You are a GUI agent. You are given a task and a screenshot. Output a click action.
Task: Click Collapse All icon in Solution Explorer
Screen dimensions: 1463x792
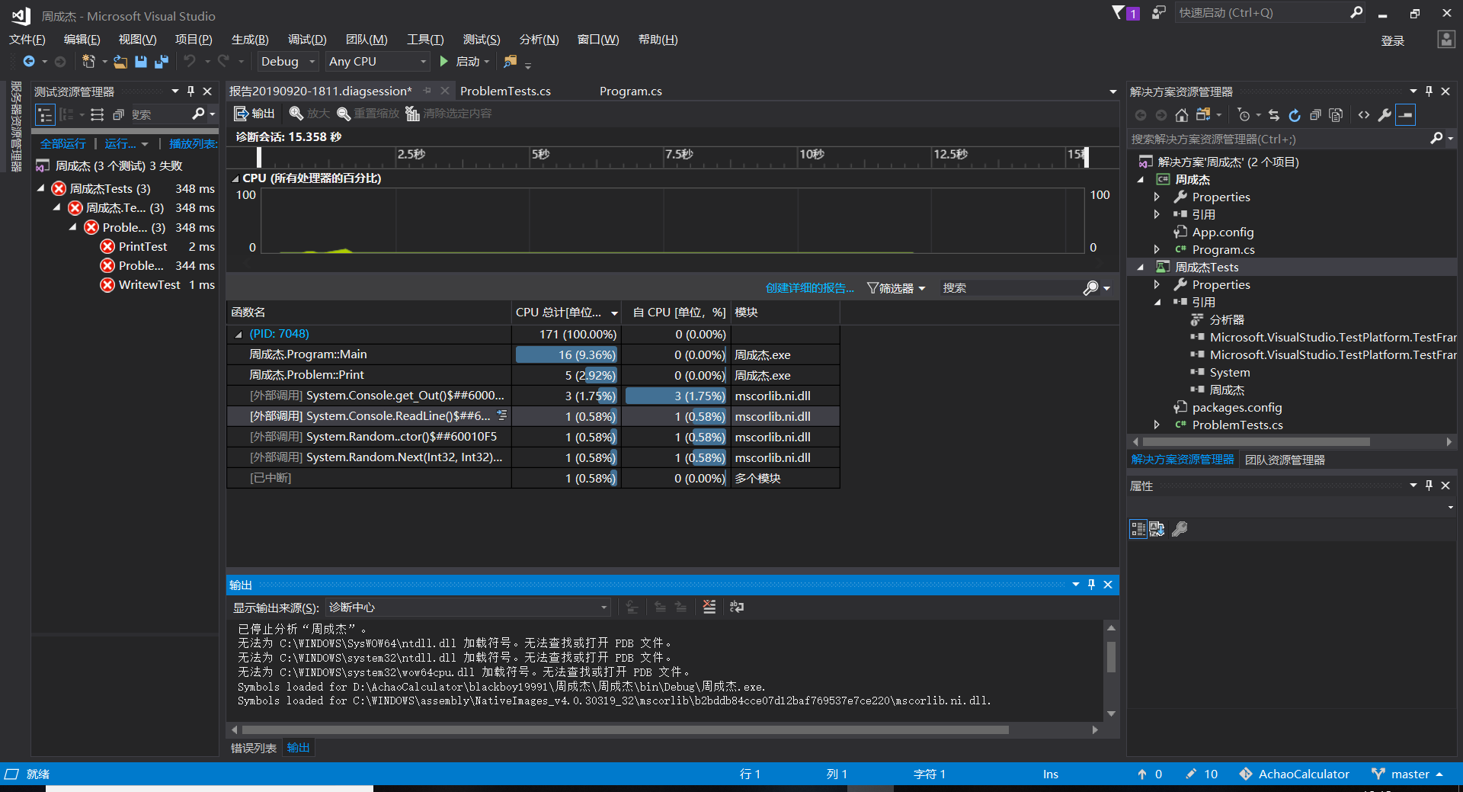tap(1315, 115)
